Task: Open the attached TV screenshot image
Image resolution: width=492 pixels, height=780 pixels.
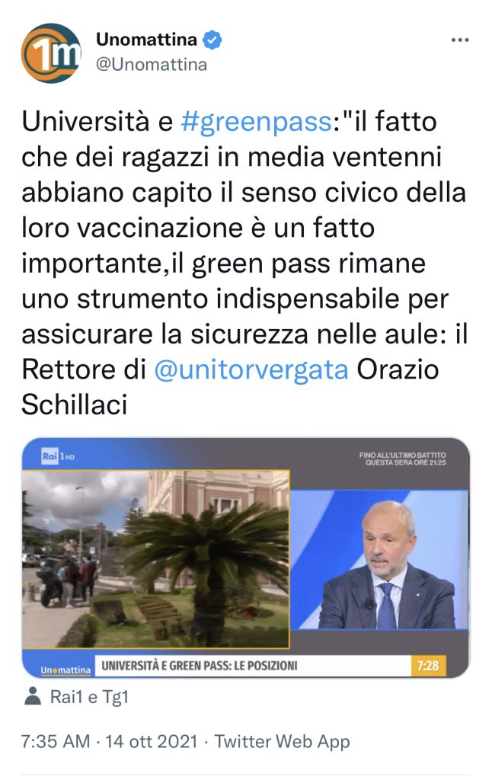Action: [x=246, y=558]
